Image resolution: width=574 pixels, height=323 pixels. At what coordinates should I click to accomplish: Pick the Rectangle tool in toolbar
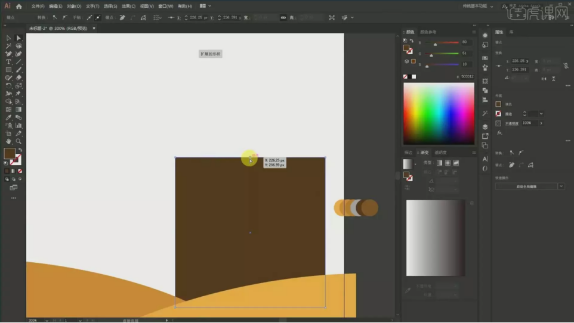(x=8, y=70)
